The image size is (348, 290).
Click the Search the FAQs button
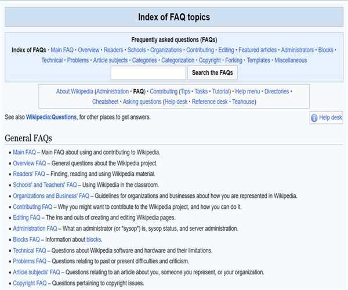[x=212, y=72]
